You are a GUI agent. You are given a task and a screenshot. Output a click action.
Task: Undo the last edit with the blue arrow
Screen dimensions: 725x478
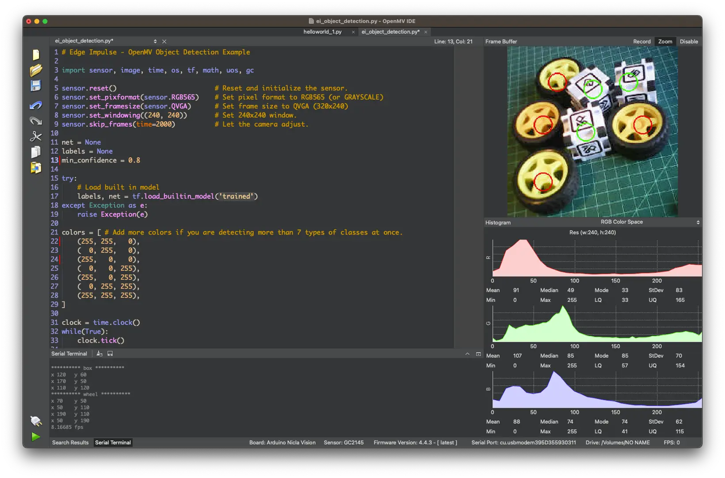pos(36,105)
